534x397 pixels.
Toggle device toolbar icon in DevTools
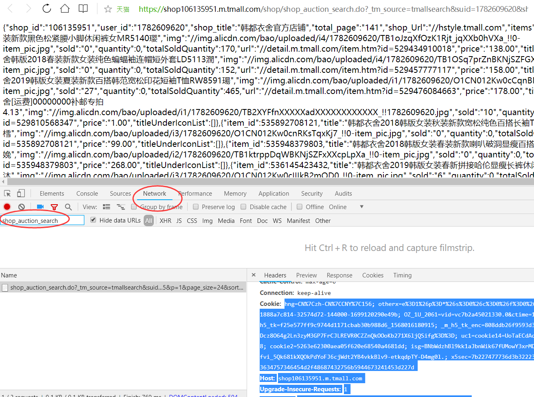point(21,194)
